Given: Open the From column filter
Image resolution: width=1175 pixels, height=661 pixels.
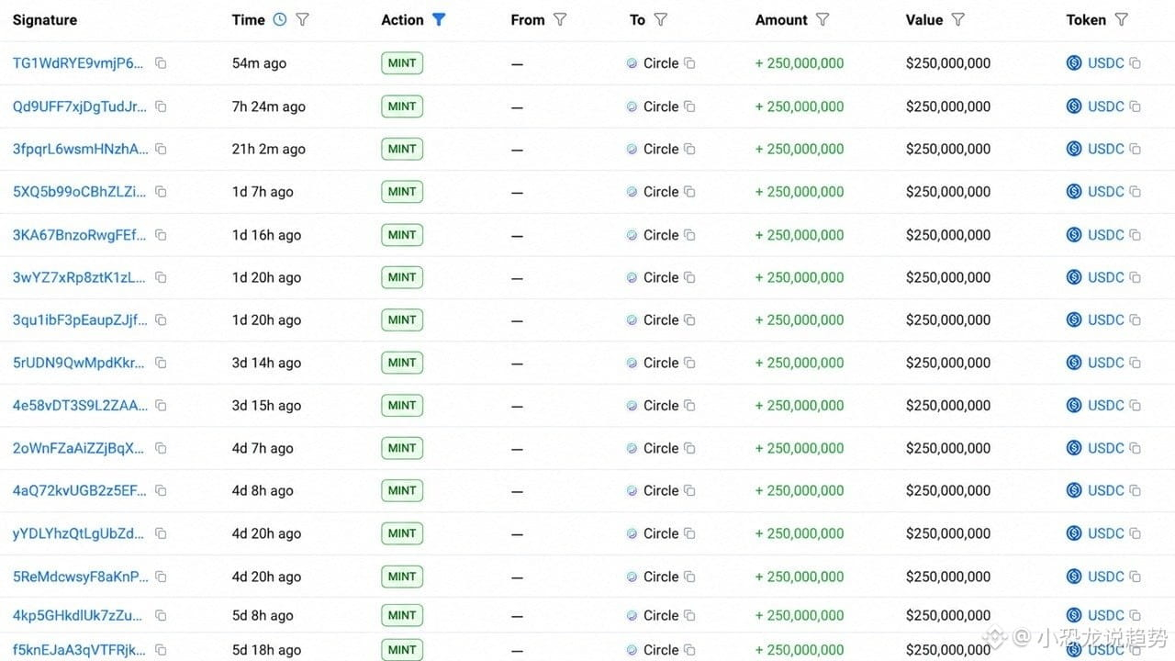Looking at the screenshot, I should [560, 19].
